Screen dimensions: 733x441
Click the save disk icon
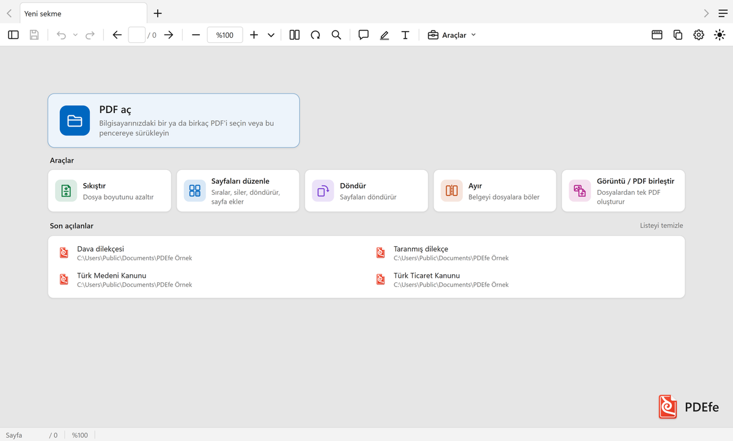point(34,35)
